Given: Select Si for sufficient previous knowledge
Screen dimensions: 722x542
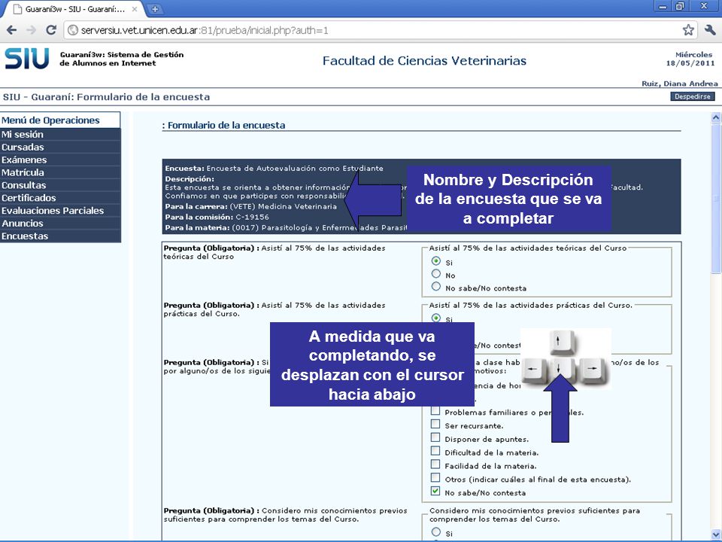Looking at the screenshot, I should point(435,532).
